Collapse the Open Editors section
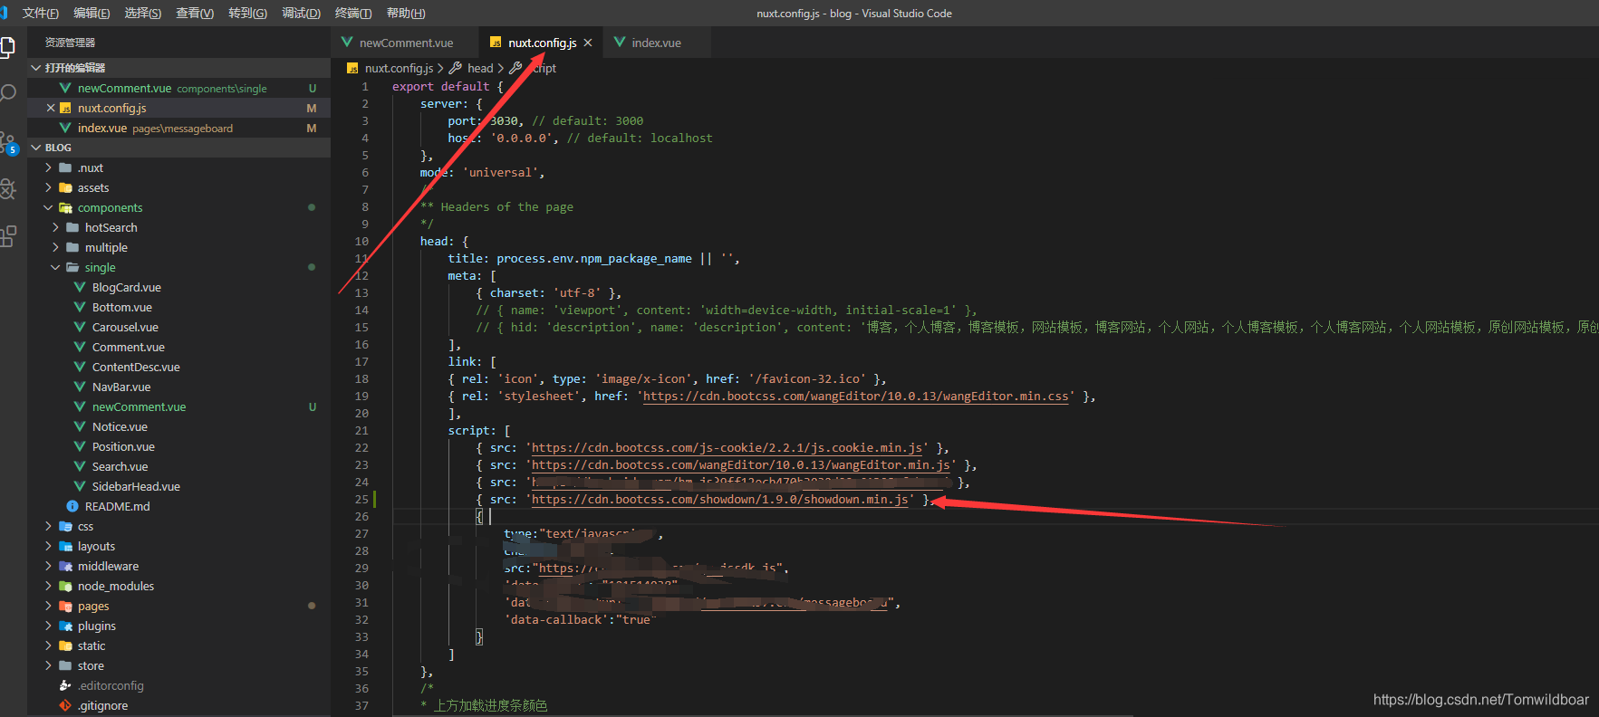 (x=35, y=68)
